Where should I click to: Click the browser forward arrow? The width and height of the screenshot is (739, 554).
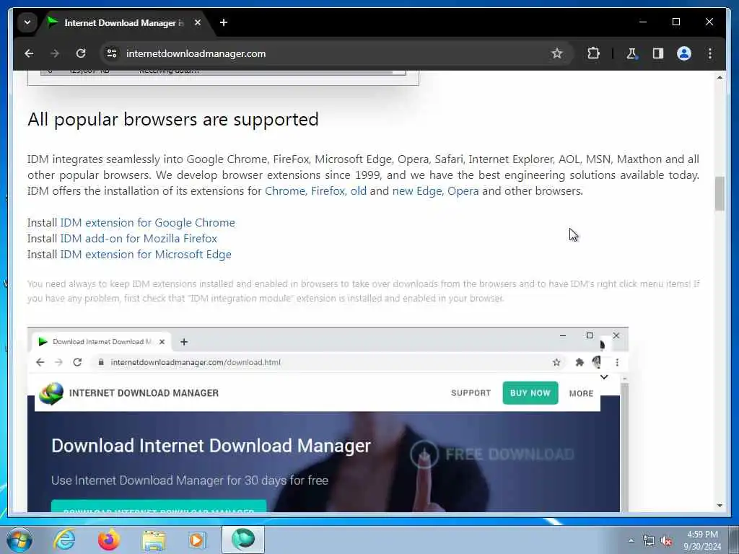(x=55, y=53)
